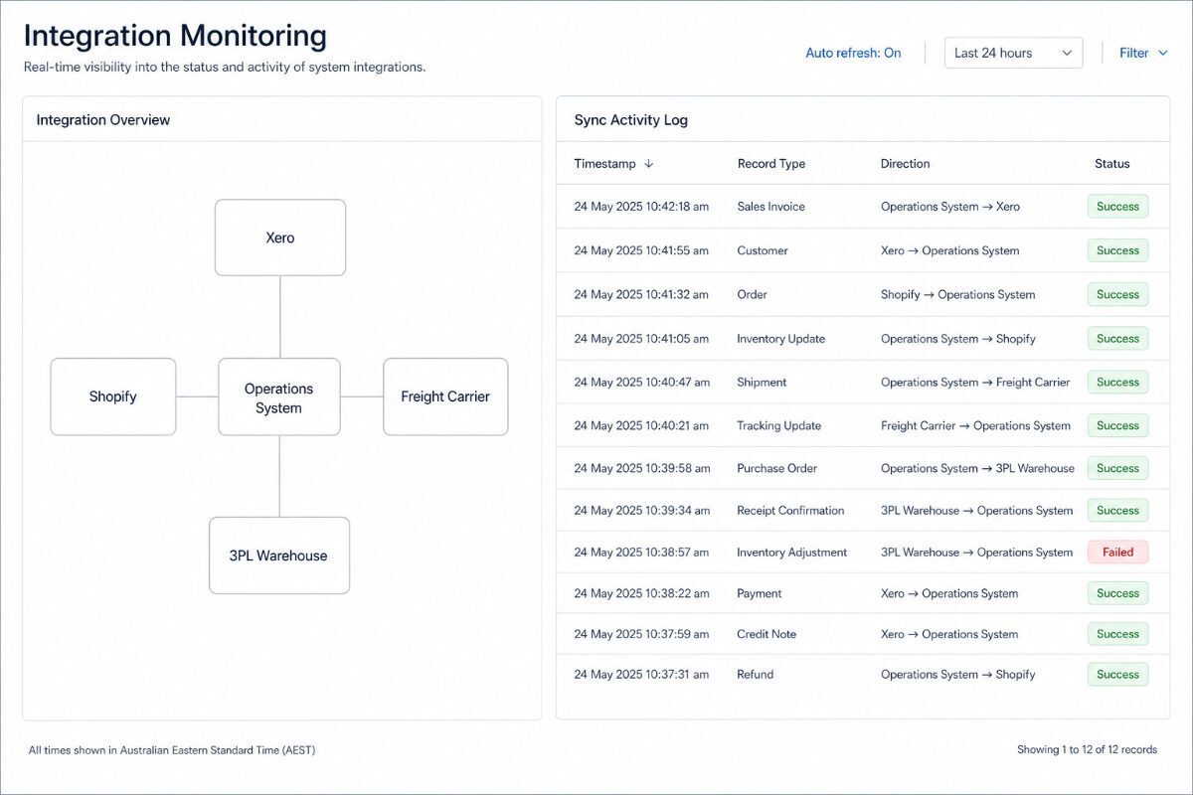Select the Operations System node
1193x795 pixels.
pyautogui.click(x=279, y=397)
